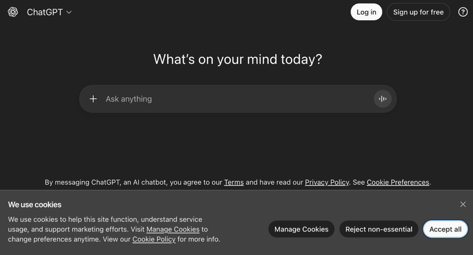Click the "What's on your mind today?" heading
This screenshot has height=255, width=473.
pyautogui.click(x=237, y=59)
